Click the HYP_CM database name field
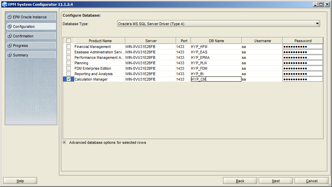The height and width of the screenshot is (187, 332). coord(216,79)
